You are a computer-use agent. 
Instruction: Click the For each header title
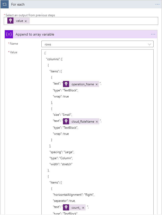click(18, 4)
